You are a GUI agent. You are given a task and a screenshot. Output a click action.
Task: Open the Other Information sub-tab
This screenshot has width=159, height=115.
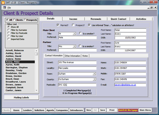pos(72,56)
